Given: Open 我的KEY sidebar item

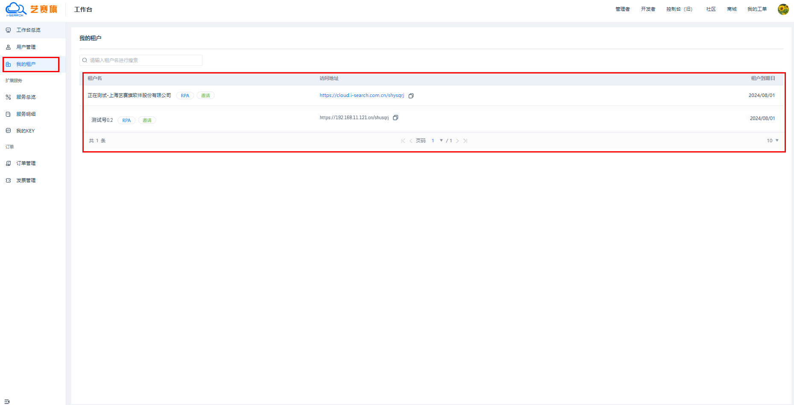Looking at the screenshot, I should click(x=25, y=131).
